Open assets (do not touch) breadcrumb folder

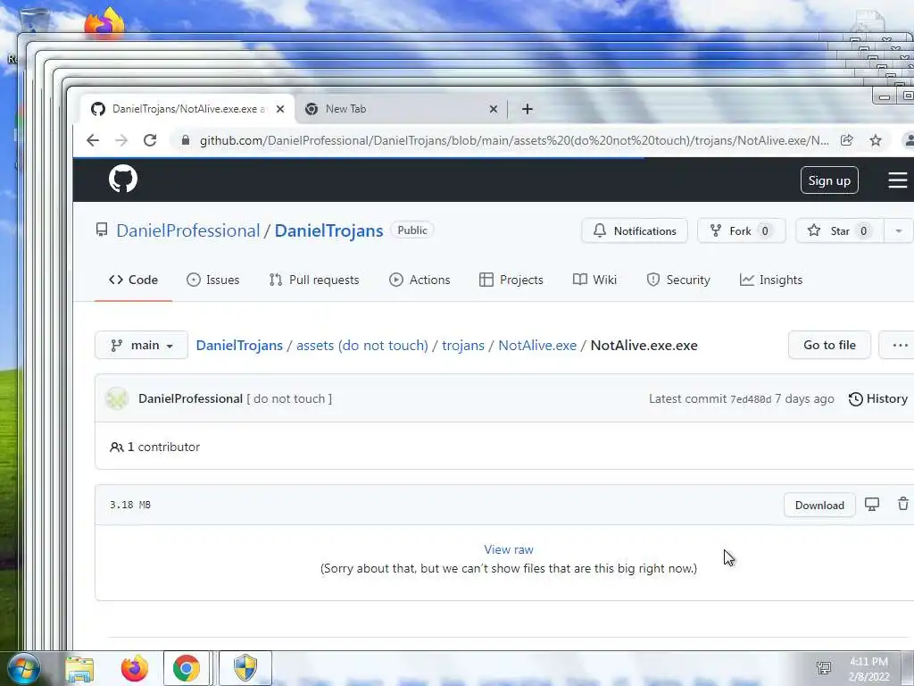pyautogui.click(x=362, y=346)
